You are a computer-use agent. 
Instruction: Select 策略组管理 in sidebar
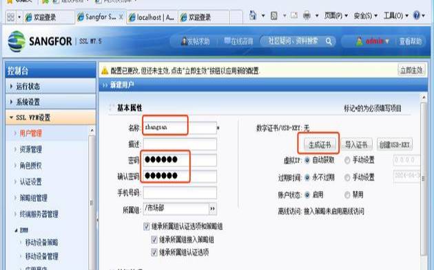pos(34,198)
